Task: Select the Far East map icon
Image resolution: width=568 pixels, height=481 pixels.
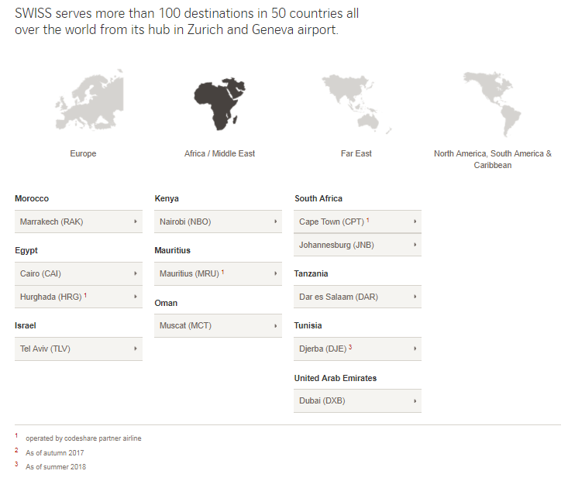Action: (356, 105)
